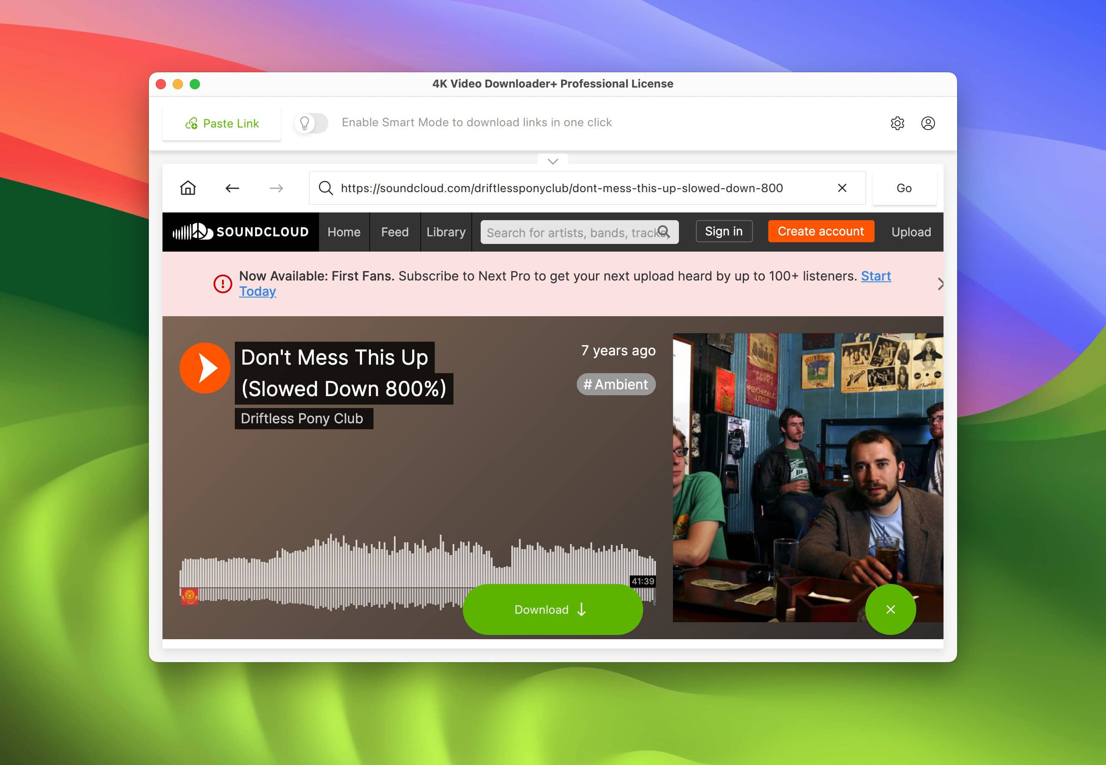The width and height of the screenshot is (1106, 765).
Task: Click the forward navigation arrow
Action: point(276,188)
